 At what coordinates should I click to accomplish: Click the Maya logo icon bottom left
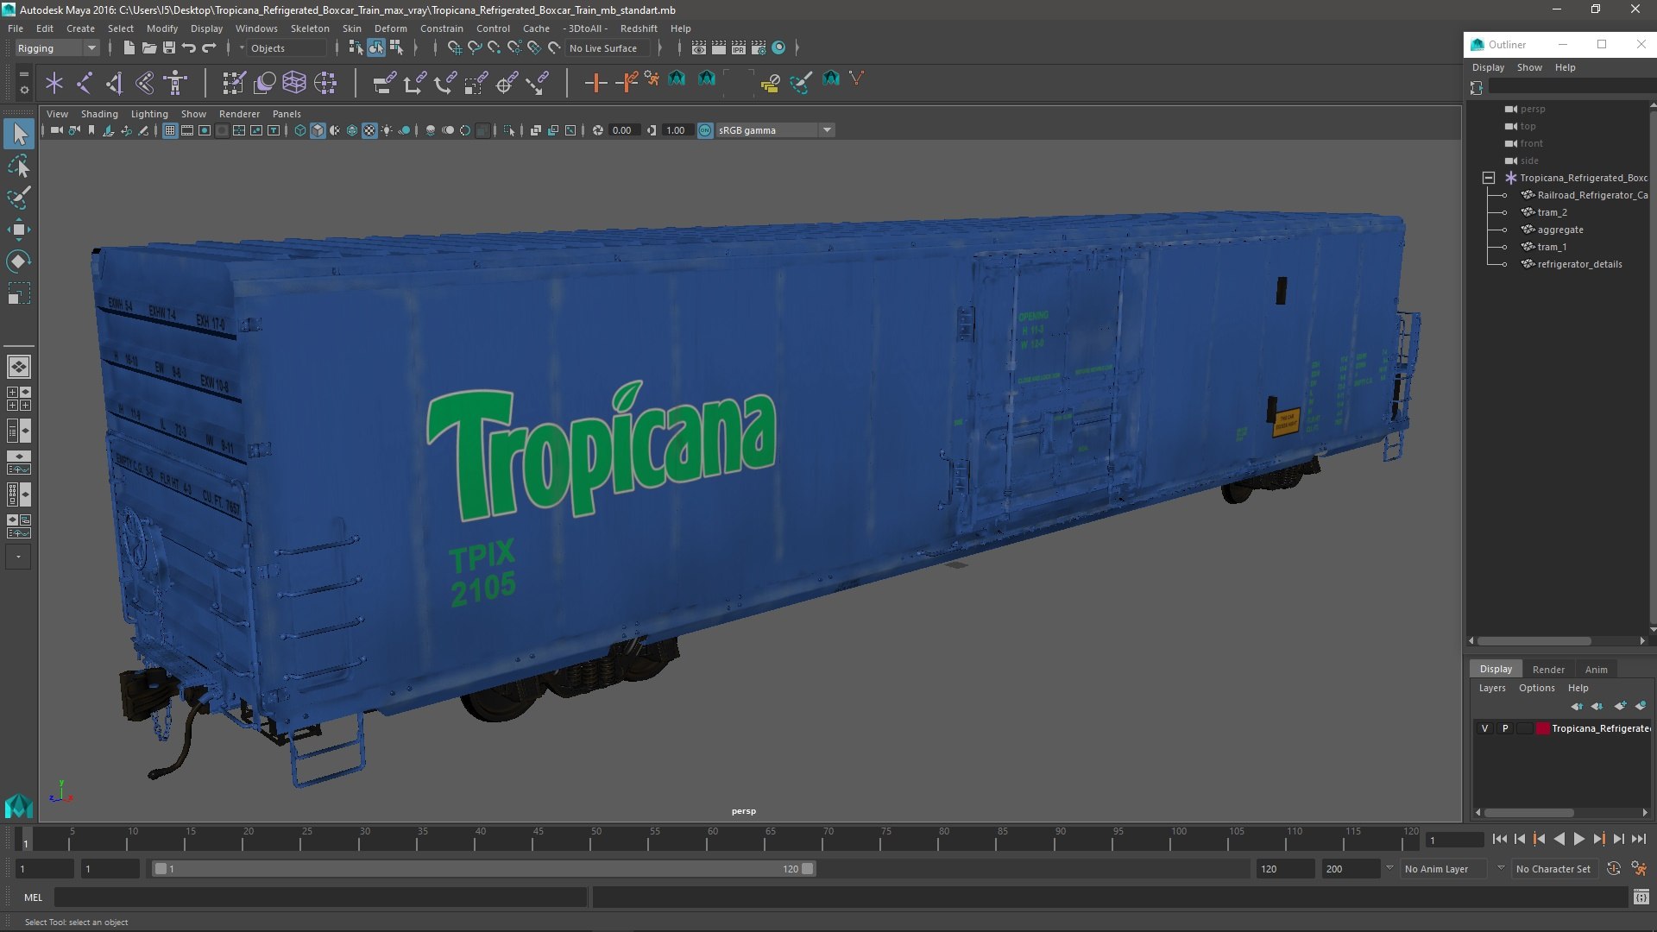click(19, 806)
